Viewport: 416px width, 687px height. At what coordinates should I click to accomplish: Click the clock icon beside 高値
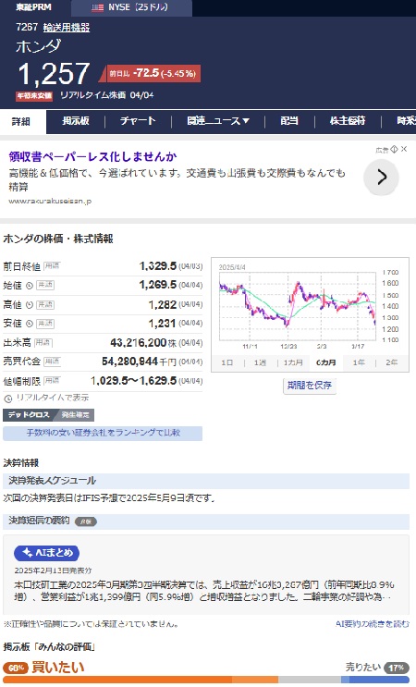coord(30,304)
